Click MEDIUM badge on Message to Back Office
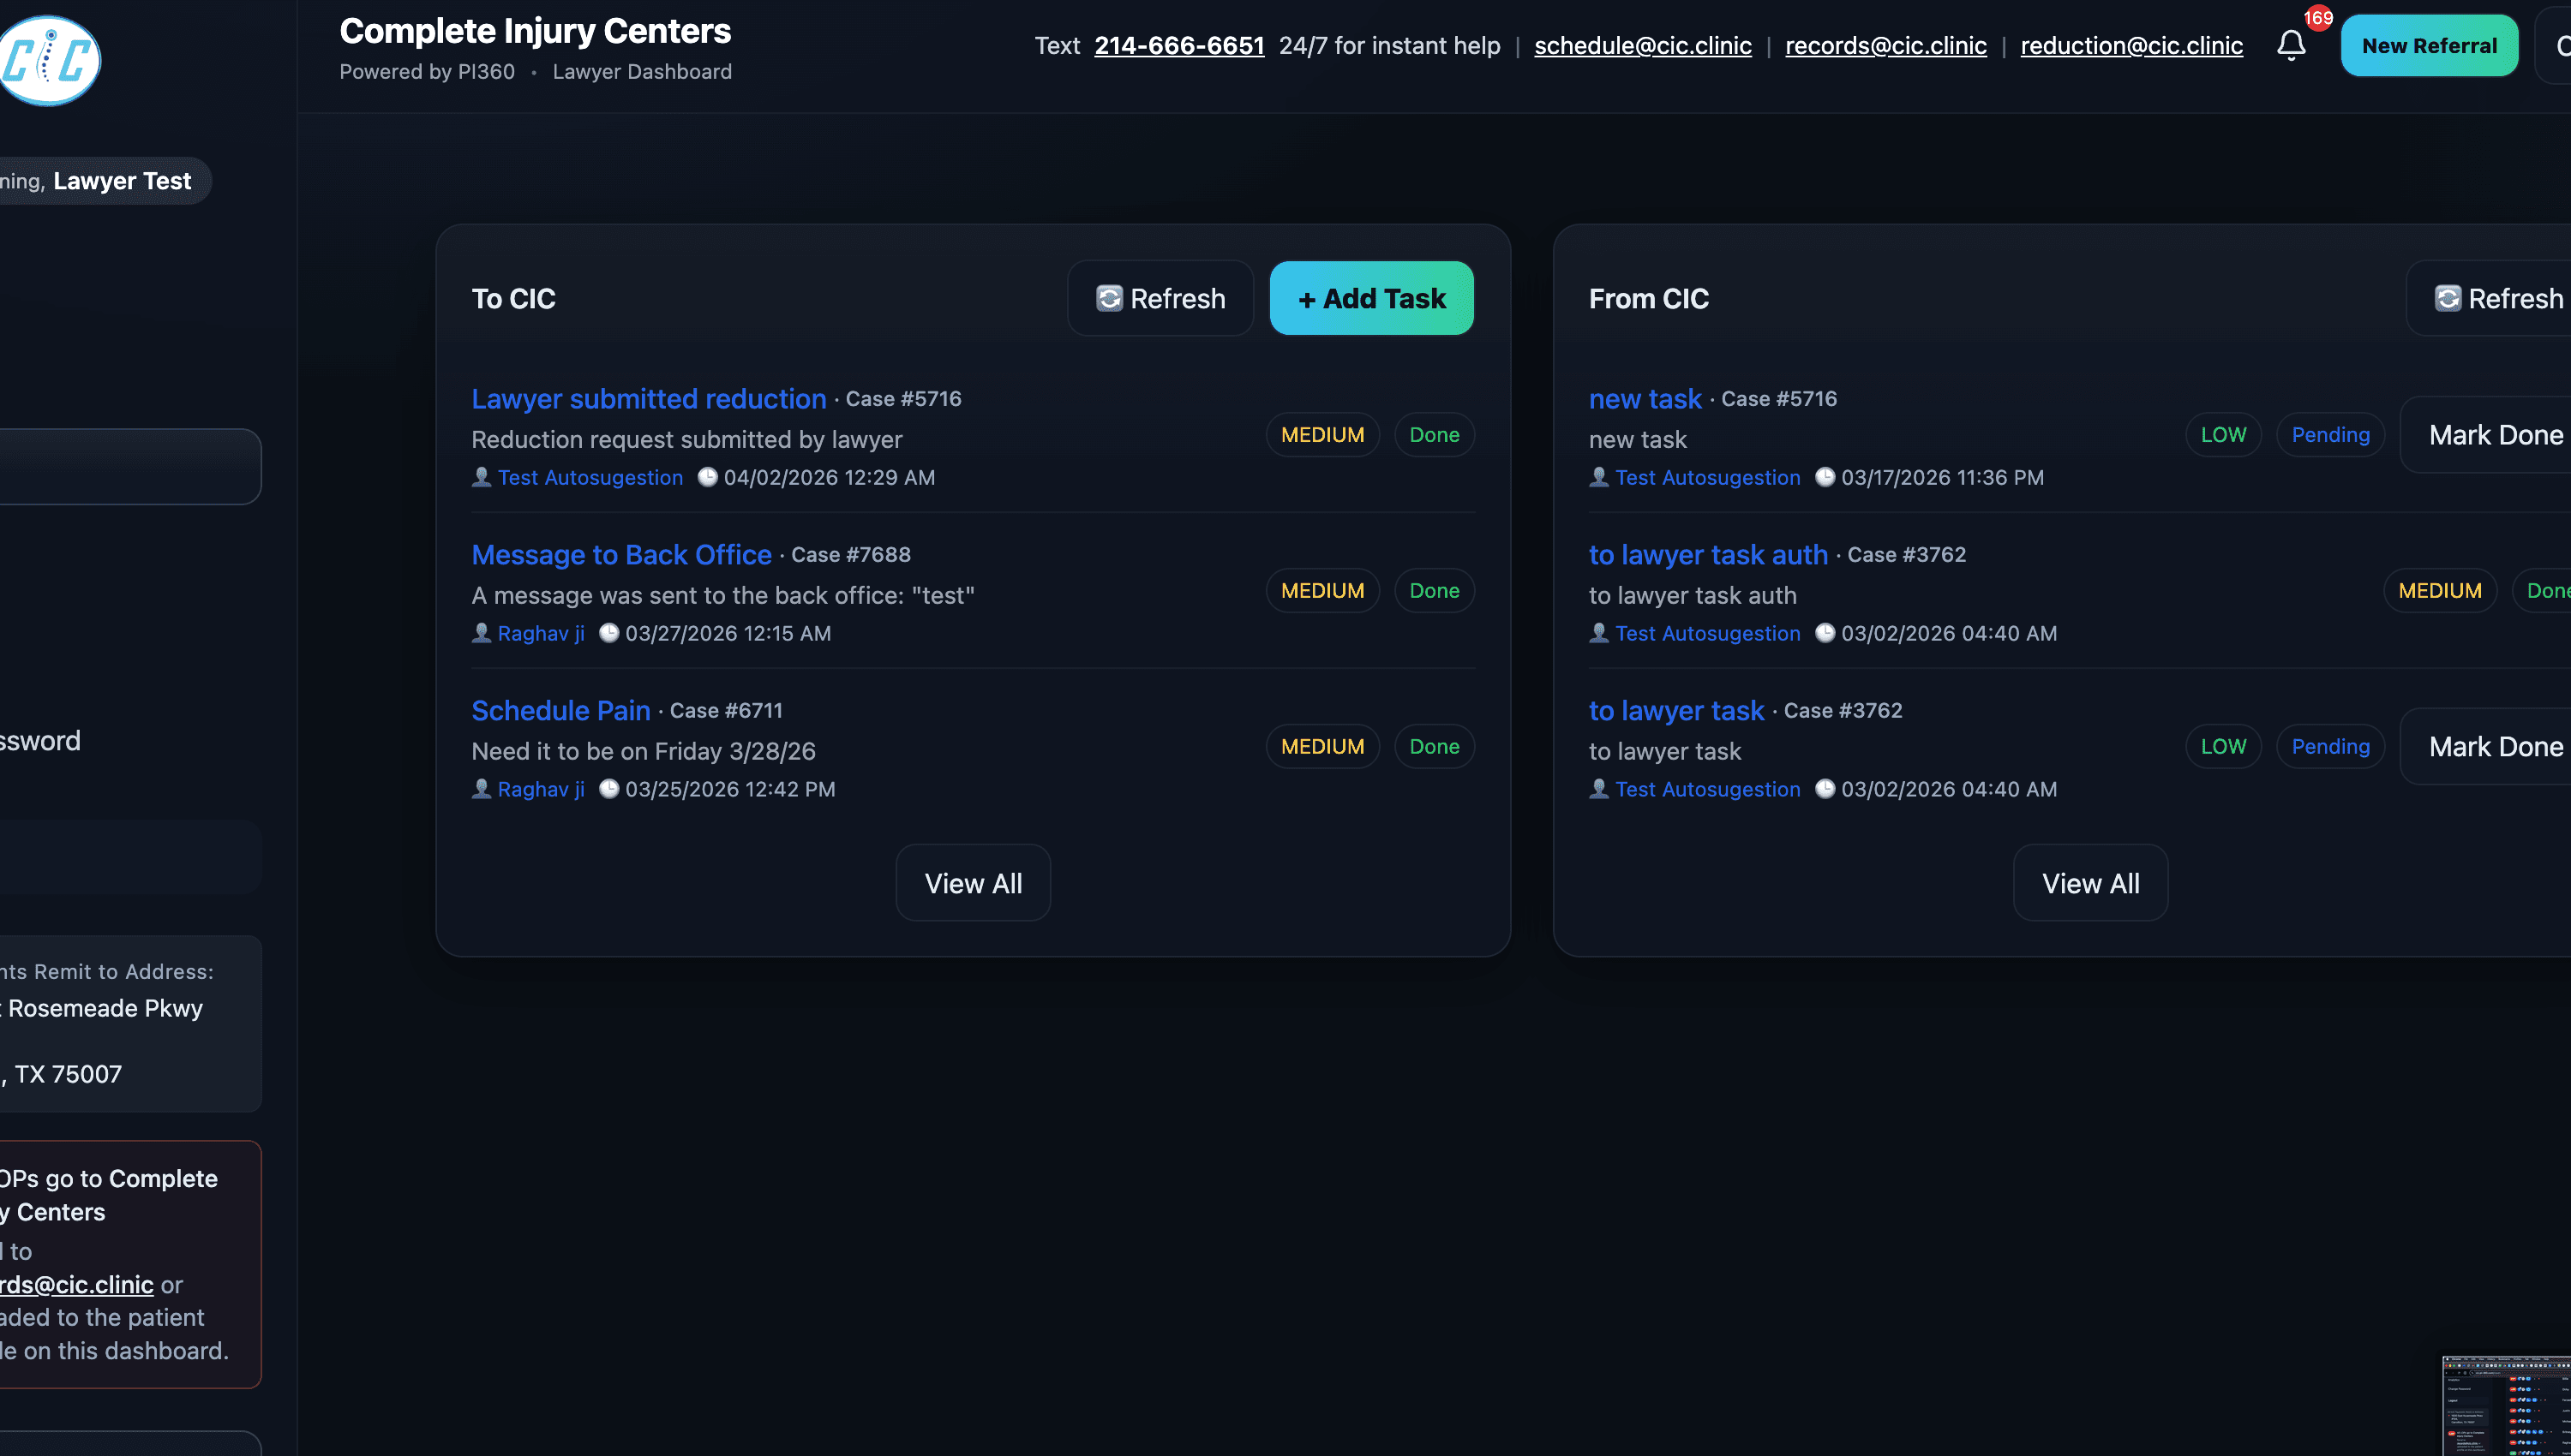This screenshot has width=2571, height=1456. [x=1321, y=591]
